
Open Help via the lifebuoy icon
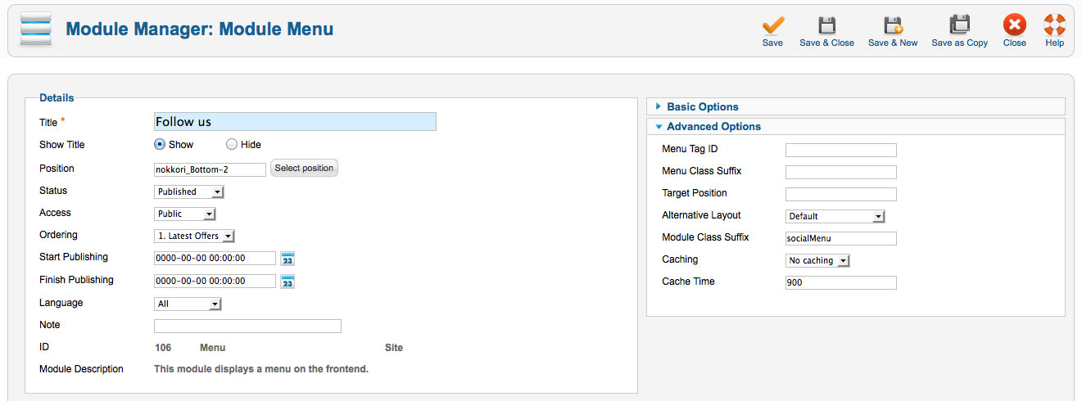tap(1054, 25)
